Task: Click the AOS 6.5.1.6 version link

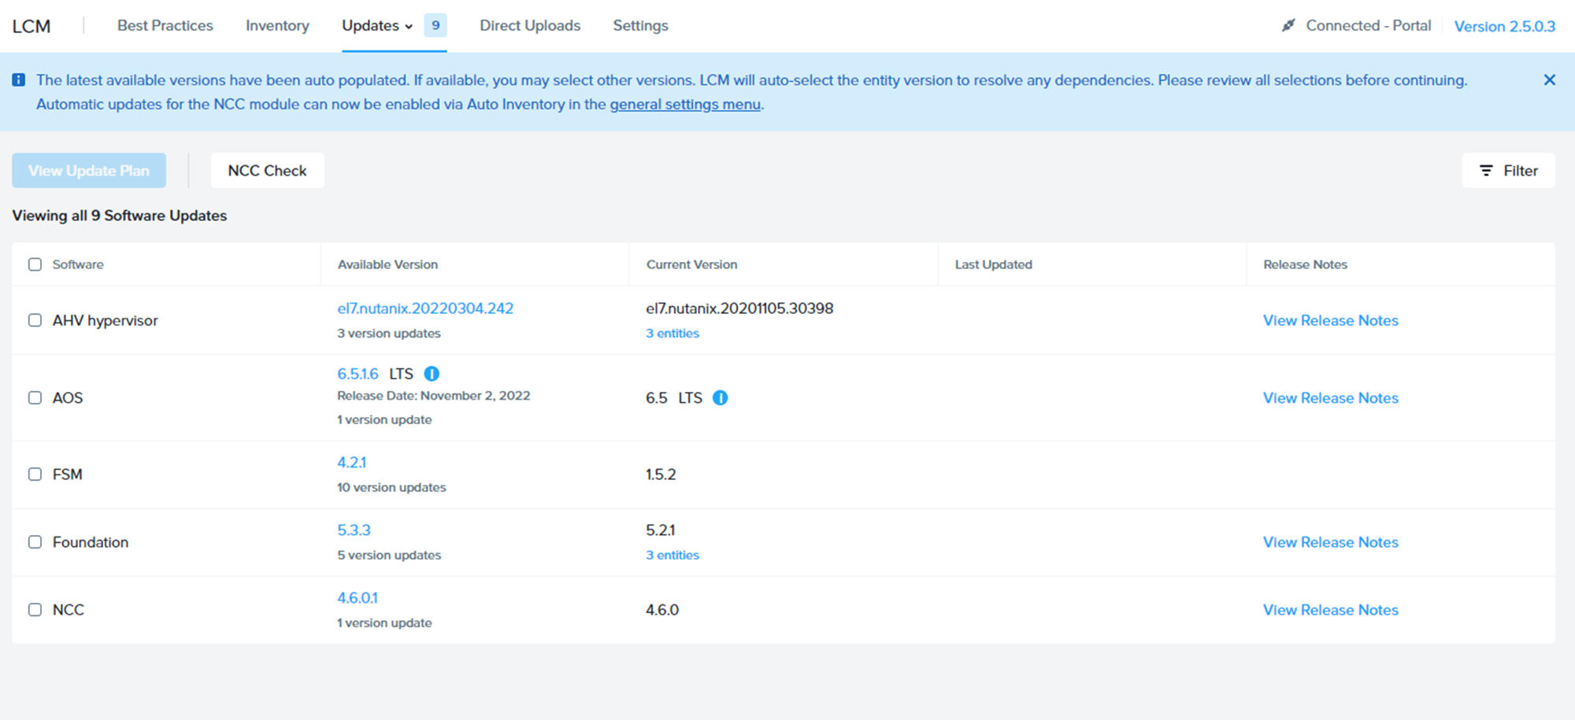Action: point(358,374)
